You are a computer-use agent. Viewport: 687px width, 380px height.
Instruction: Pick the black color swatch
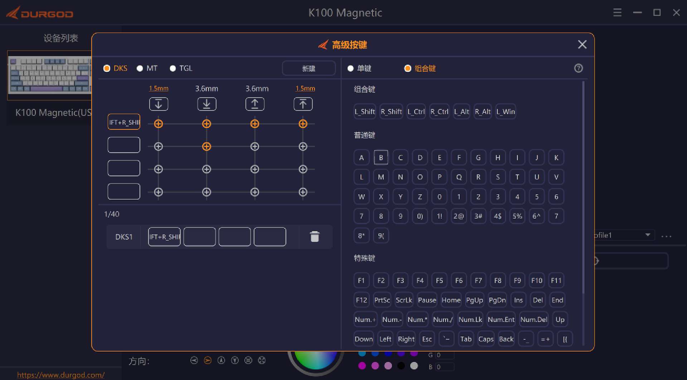pos(401,366)
